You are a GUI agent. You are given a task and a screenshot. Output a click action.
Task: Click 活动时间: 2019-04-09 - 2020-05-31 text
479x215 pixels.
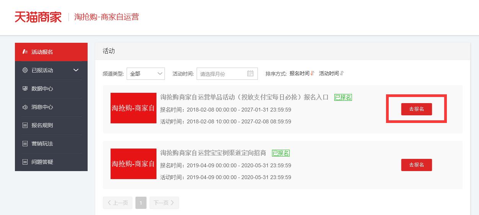point(226,177)
